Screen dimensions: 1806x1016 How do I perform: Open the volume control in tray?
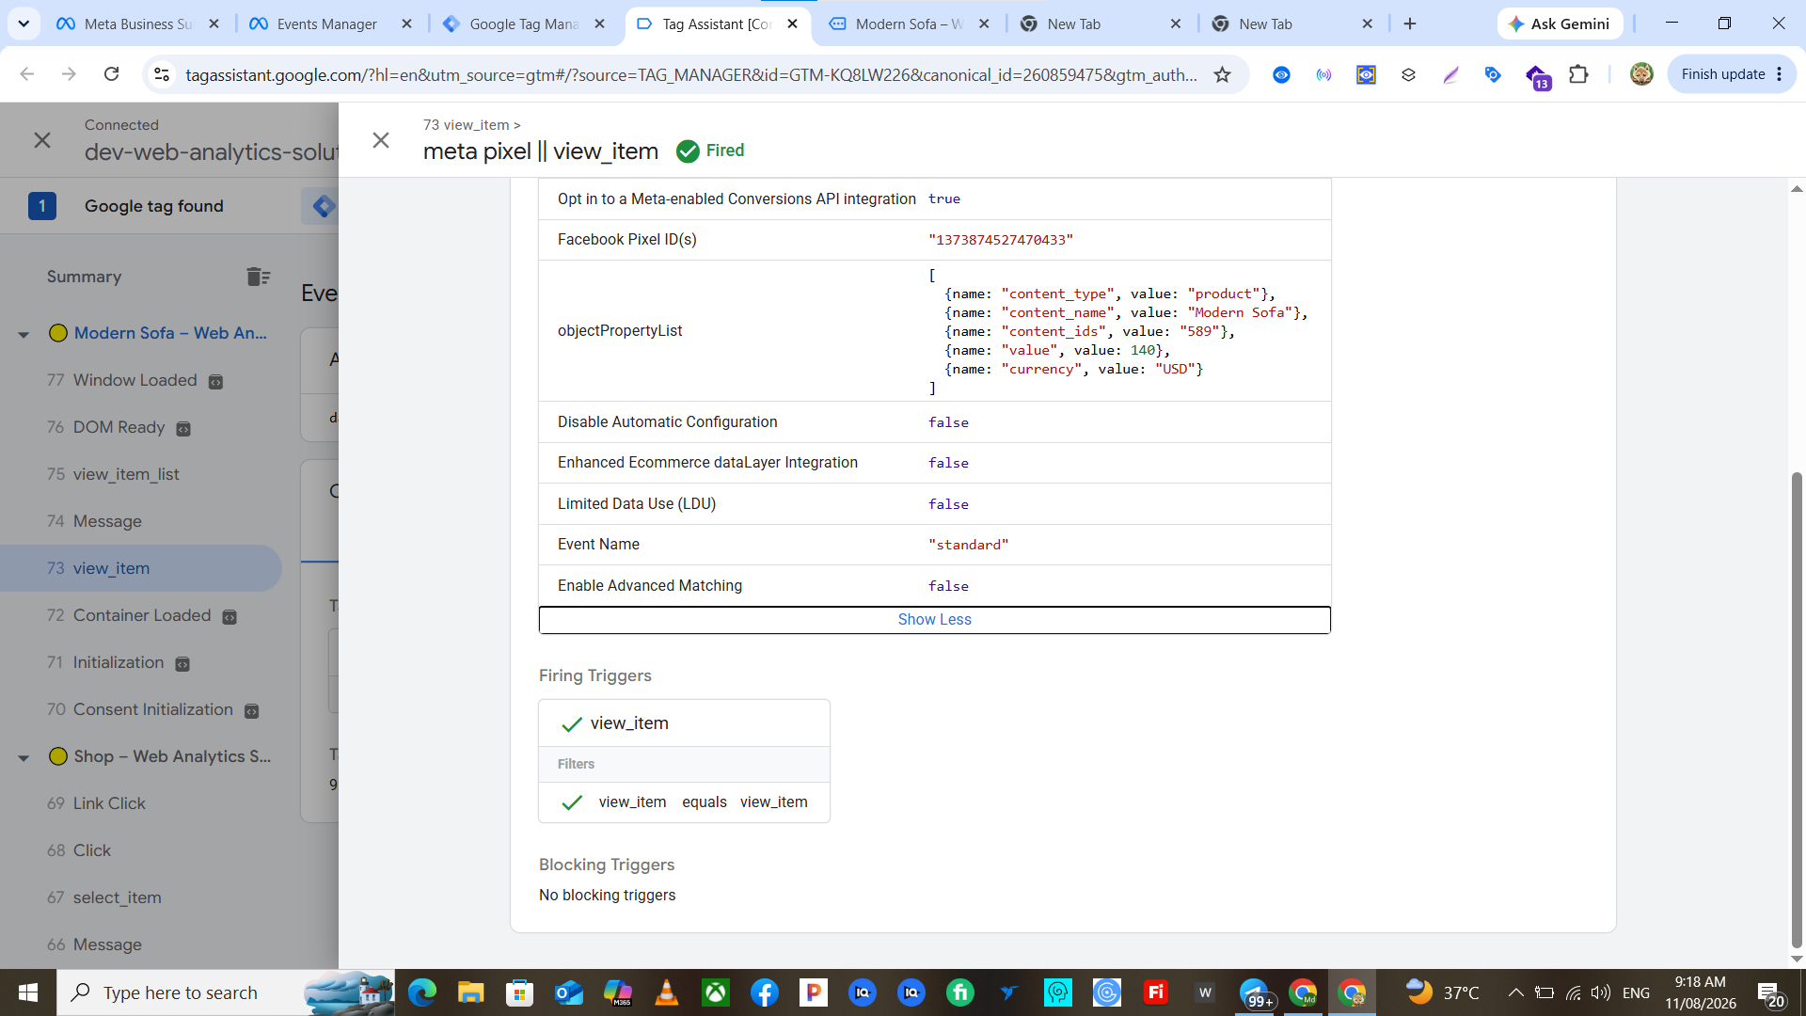tap(1600, 992)
